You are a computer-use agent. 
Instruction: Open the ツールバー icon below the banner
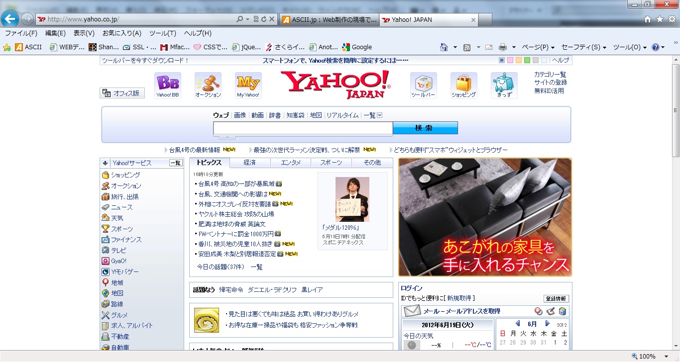click(x=424, y=86)
